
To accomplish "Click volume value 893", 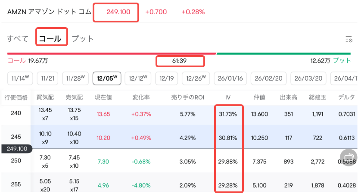I will [289, 162].
